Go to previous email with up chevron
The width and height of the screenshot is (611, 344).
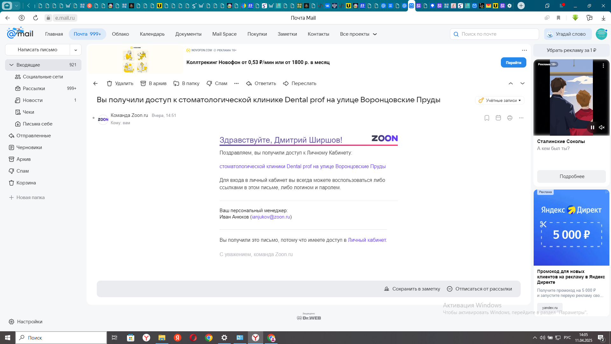pos(511,83)
